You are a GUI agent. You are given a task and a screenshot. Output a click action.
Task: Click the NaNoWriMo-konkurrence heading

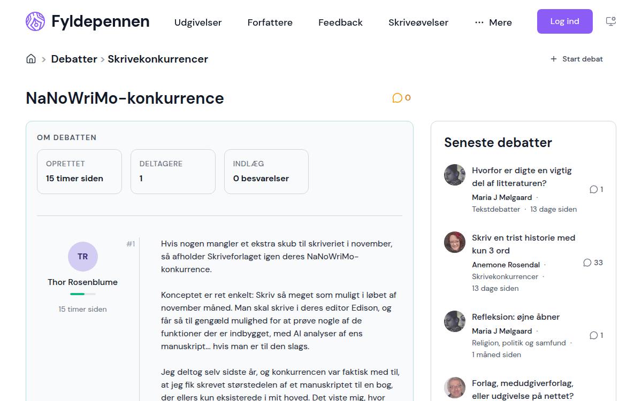pyautogui.click(x=125, y=98)
